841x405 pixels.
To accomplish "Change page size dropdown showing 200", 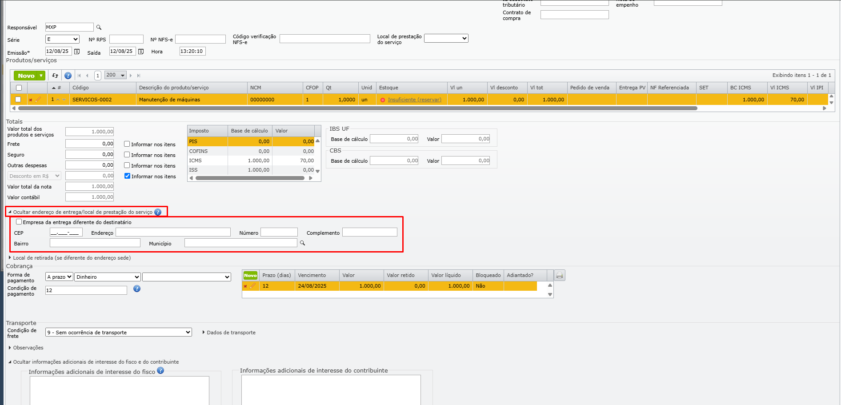I will [116, 75].
